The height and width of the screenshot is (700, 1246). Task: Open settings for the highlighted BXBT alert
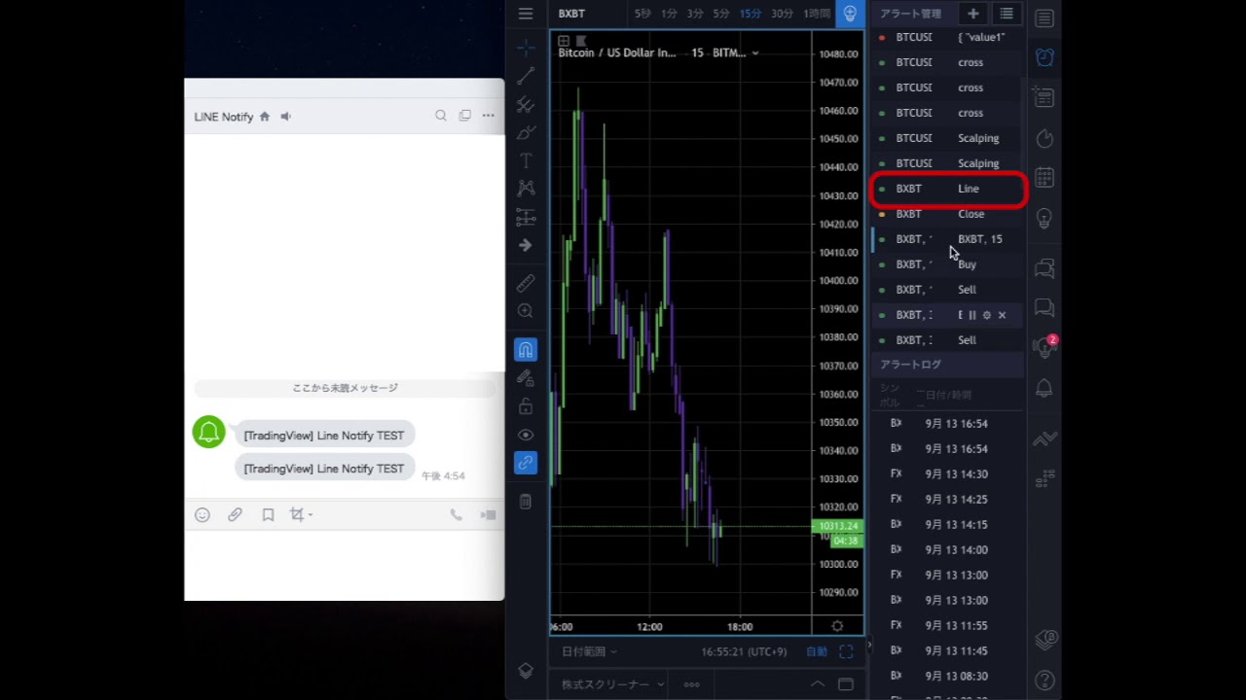[x=987, y=315]
